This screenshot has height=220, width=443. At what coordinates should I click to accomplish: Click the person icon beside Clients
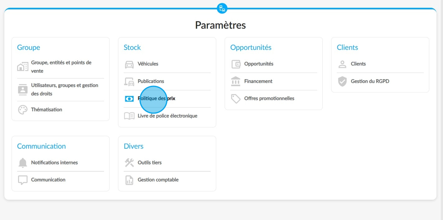click(343, 64)
